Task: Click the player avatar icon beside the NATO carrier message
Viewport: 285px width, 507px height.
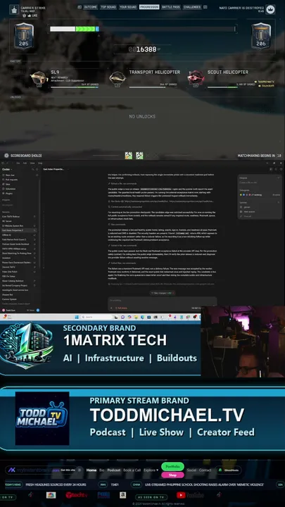Action: [x=270, y=9]
